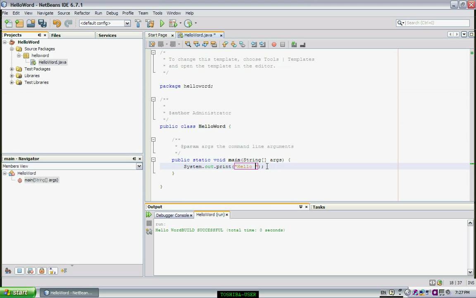The width and height of the screenshot is (476, 298).
Task: Click the Build Main Project hammer icon
Action: (138, 23)
